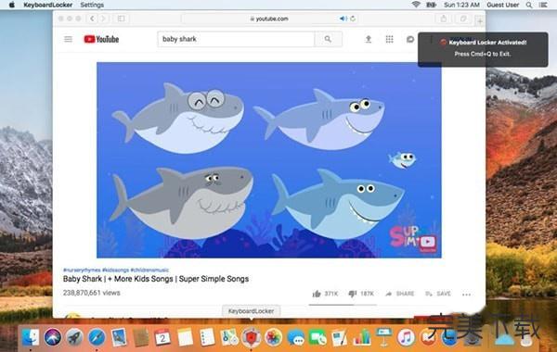
Task: Open the Settings menu in menu bar
Action: click(92, 5)
